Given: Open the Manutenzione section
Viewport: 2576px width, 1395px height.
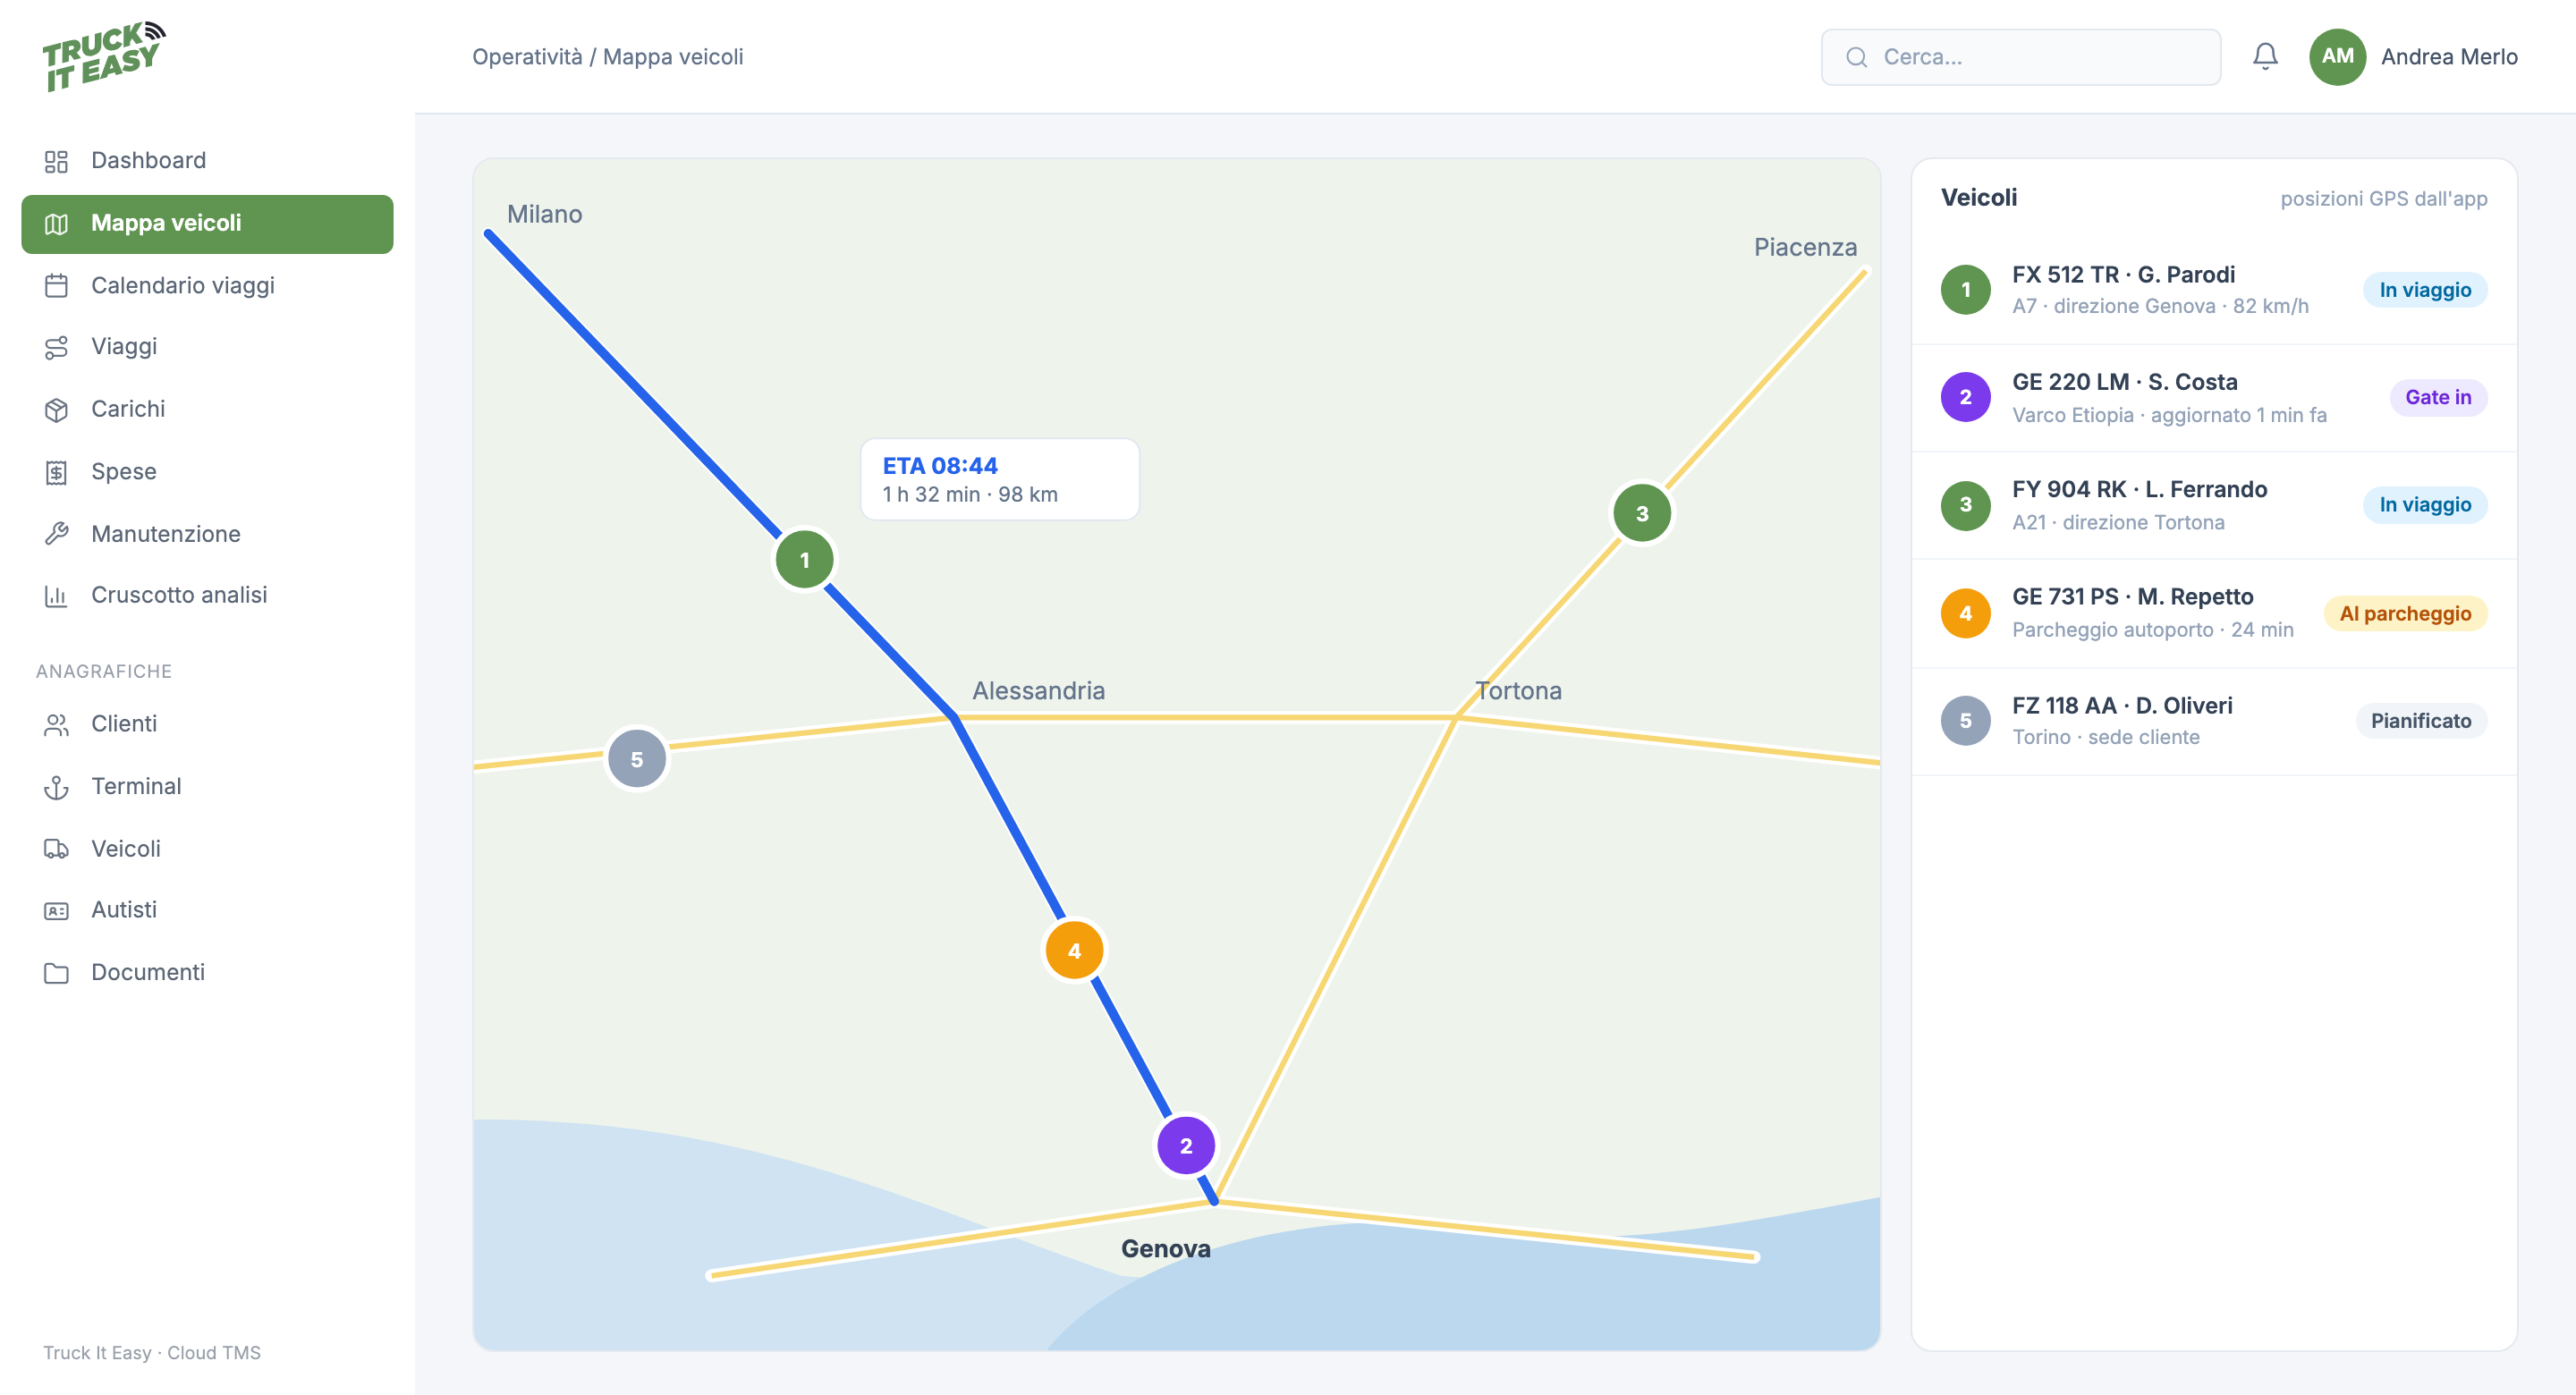Looking at the screenshot, I should pos(207,534).
